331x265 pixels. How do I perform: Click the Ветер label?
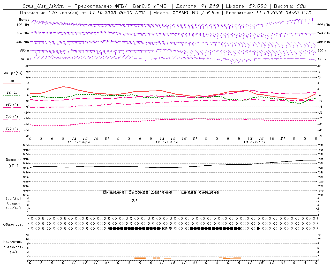click(x=24, y=20)
